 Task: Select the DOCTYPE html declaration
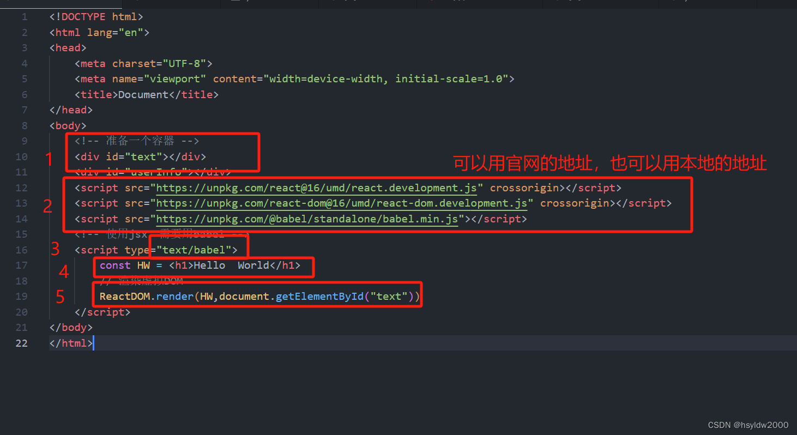pos(95,16)
